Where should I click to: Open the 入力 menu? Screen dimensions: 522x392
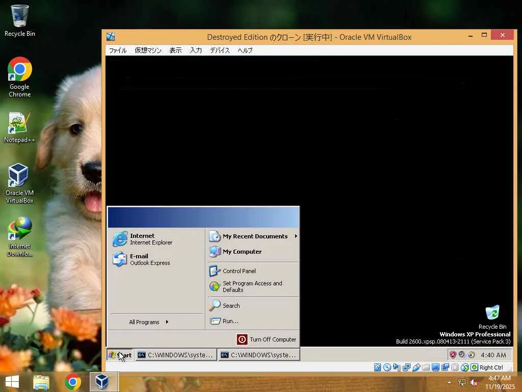click(196, 51)
